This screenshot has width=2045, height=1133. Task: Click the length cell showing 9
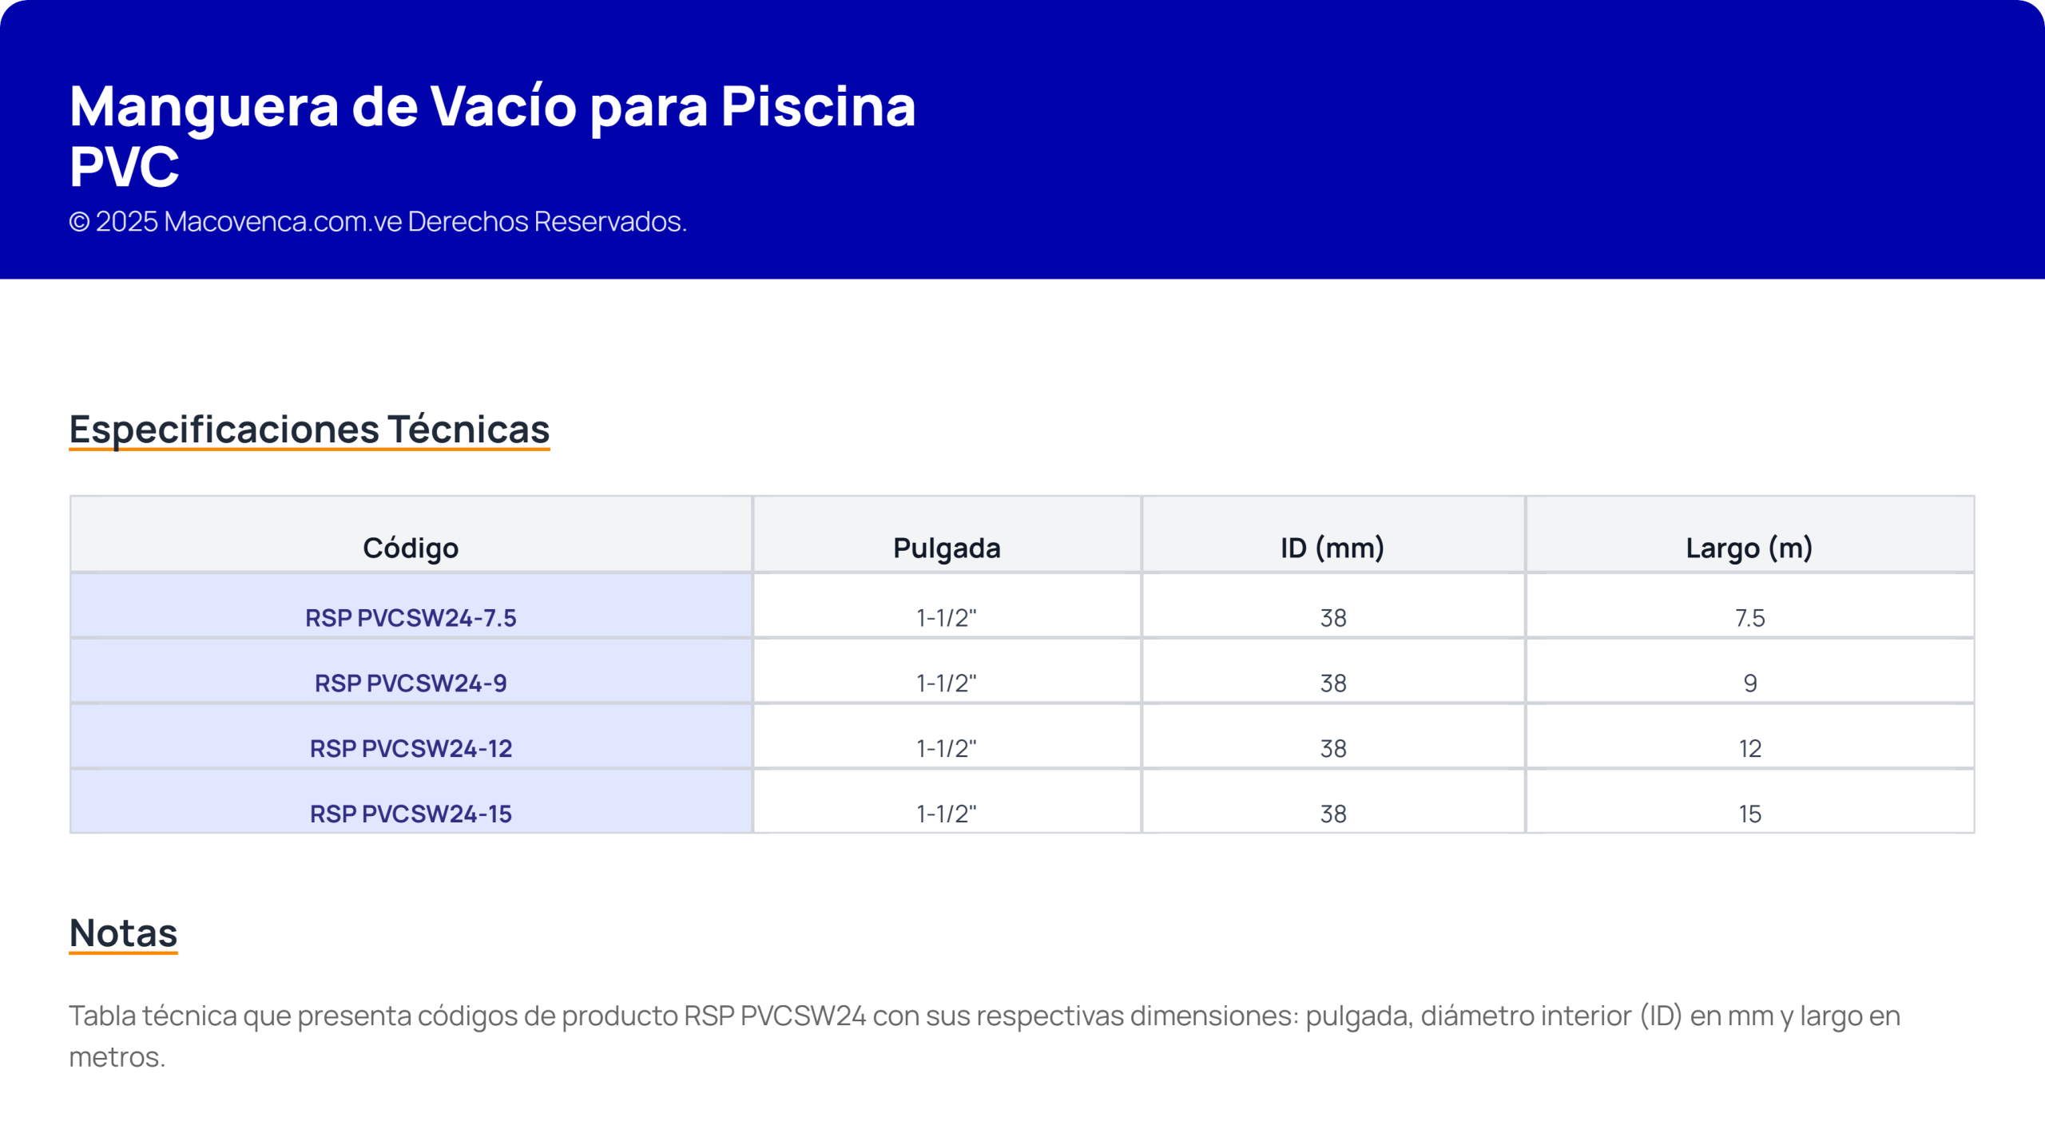coord(1749,683)
